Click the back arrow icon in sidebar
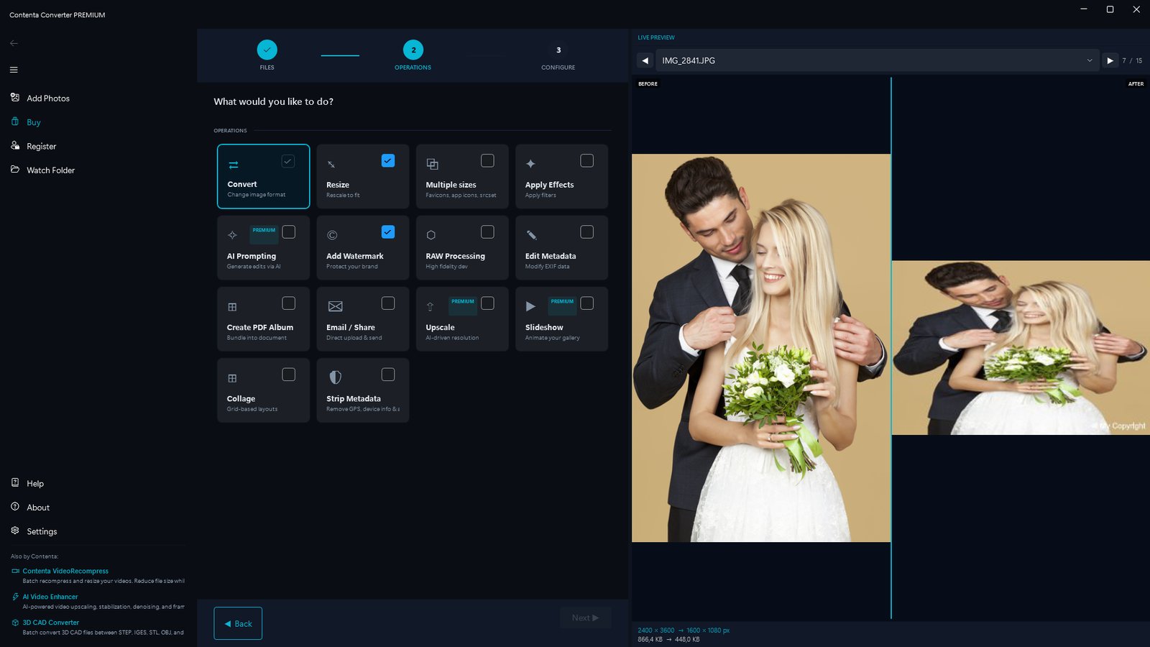 click(14, 43)
